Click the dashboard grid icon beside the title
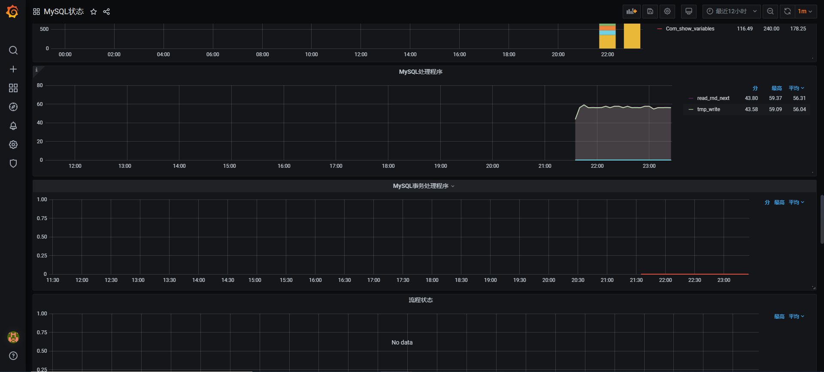The width and height of the screenshot is (824, 372). [36, 12]
